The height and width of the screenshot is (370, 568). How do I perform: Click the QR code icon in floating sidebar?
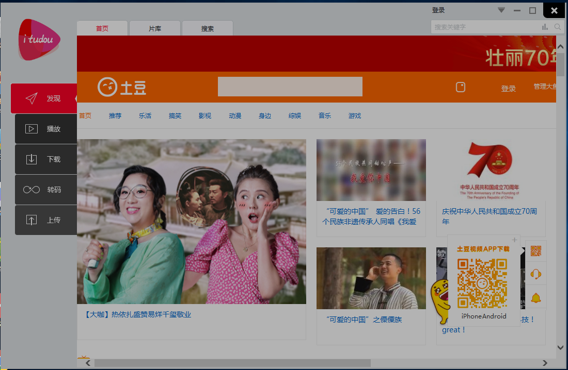535,251
